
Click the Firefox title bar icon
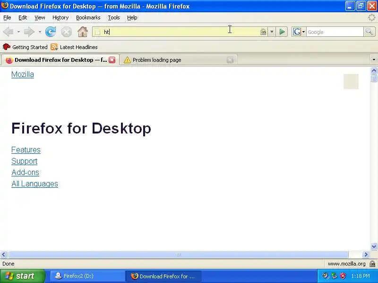(5, 6)
